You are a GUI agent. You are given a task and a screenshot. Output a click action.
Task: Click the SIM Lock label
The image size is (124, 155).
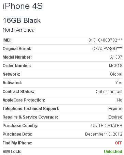click(x=12, y=152)
